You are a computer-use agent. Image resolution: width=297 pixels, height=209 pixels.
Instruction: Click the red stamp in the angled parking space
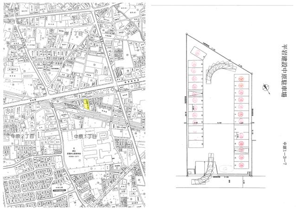coord(198,54)
